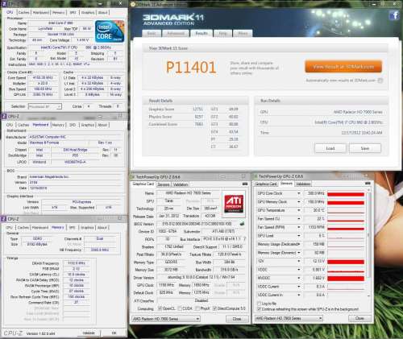403x339 pixels.
Task: Toggle the DirectCompute 5.0 checkbox in GPU-Z
Action: 214,308
